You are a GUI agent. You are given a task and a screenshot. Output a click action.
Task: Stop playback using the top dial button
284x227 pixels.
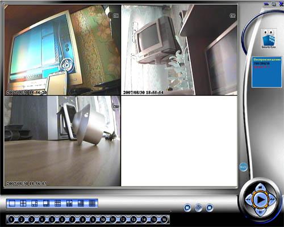(x=260, y=187)
